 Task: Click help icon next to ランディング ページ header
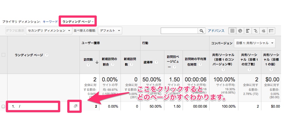point(47,55)
